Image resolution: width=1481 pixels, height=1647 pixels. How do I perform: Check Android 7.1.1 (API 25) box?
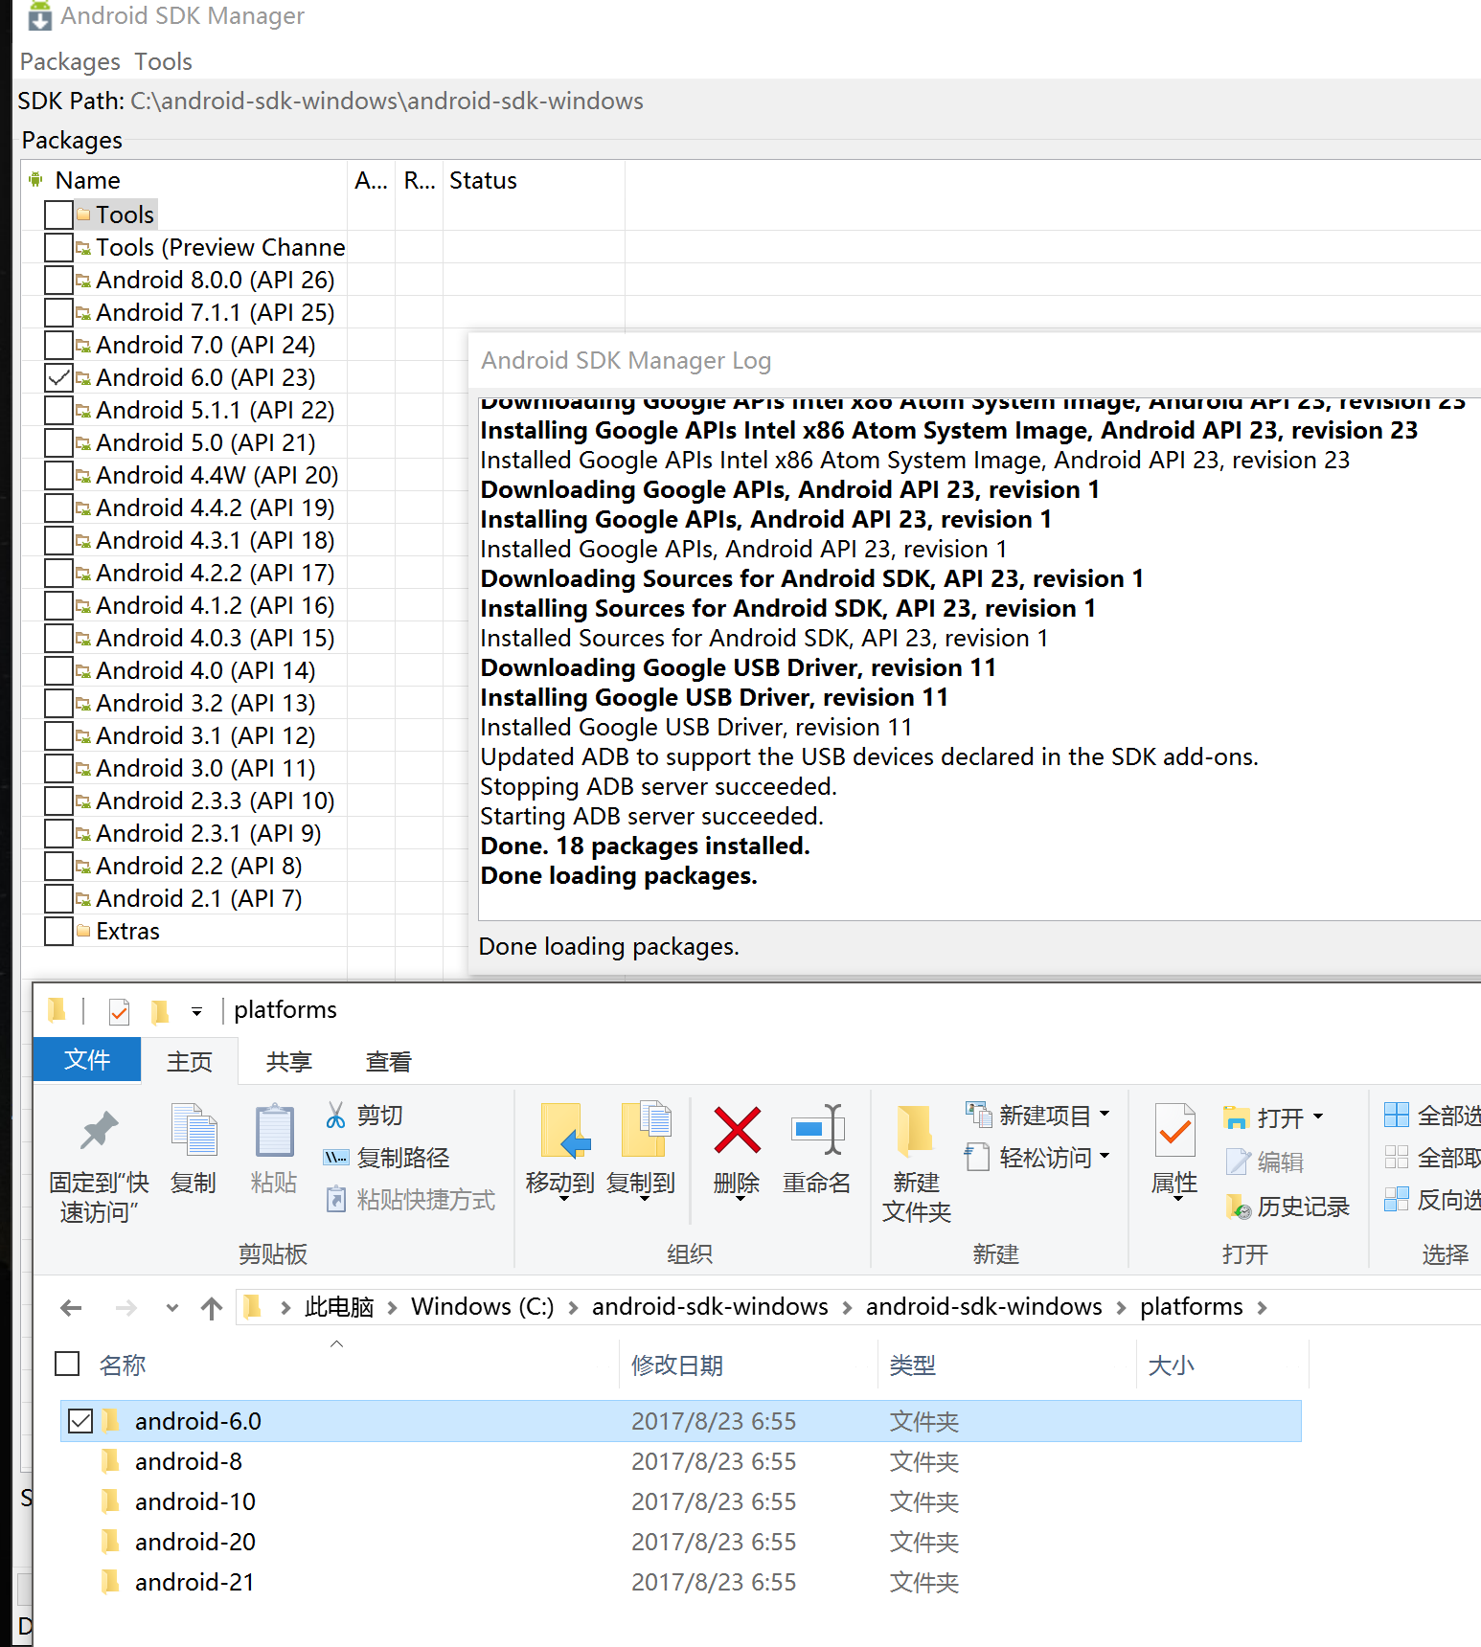pyautogui.click(x=58, y=312)
